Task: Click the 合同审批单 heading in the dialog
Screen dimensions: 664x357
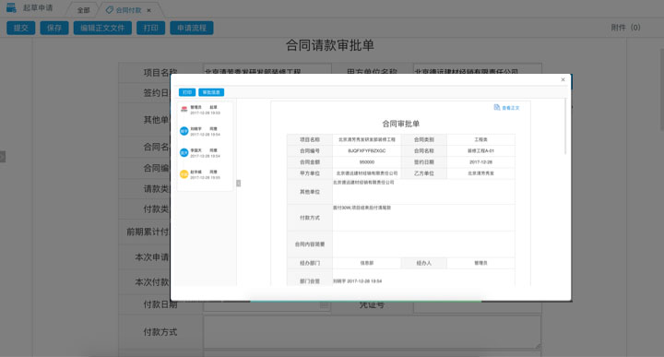Action: click(x=400, y=124)
